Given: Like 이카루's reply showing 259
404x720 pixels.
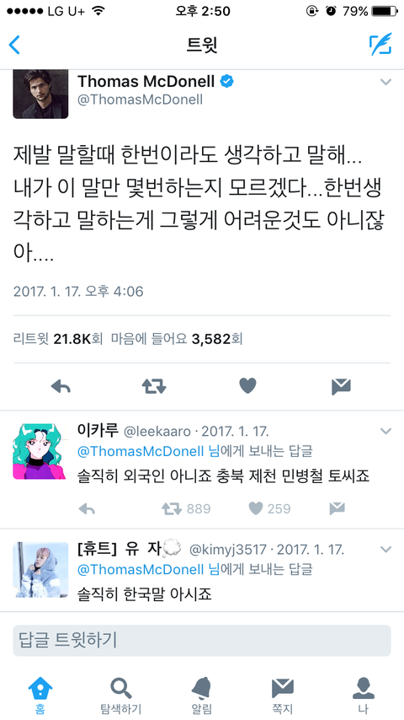Looking at the screenshot, I should (269, 508).
